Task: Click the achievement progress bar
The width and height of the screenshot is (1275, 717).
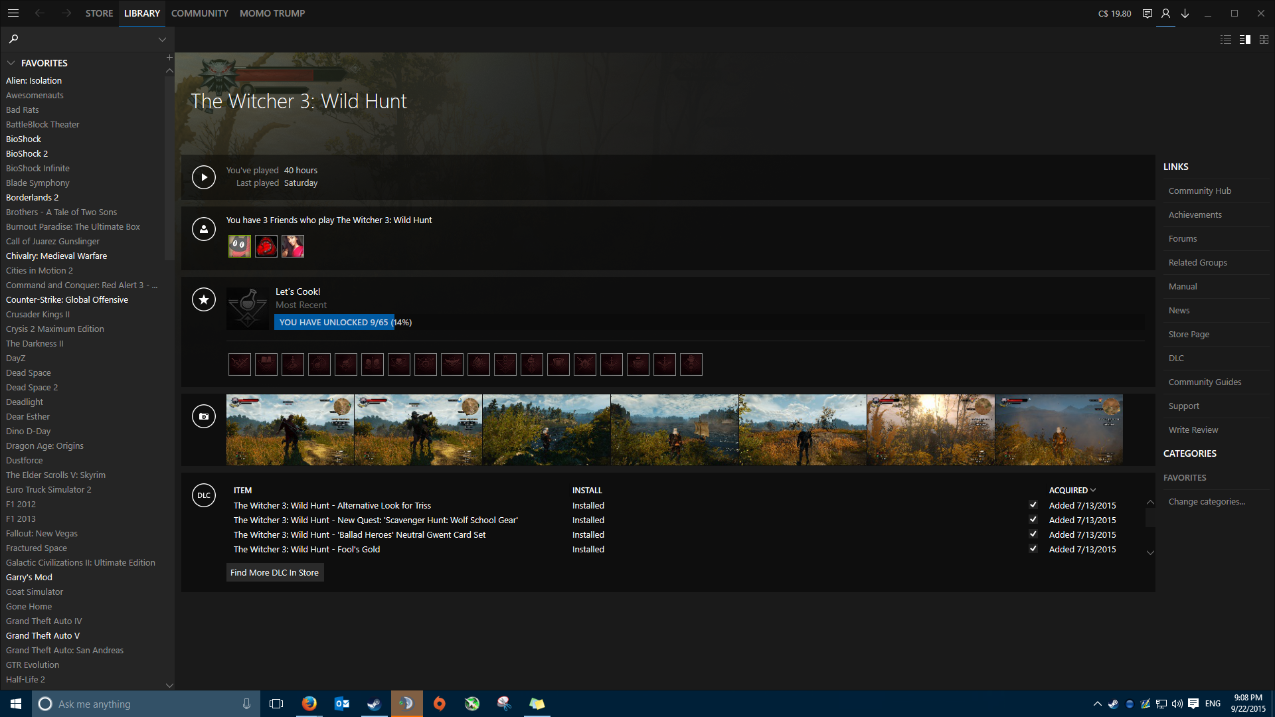Action: pos(709,322)
